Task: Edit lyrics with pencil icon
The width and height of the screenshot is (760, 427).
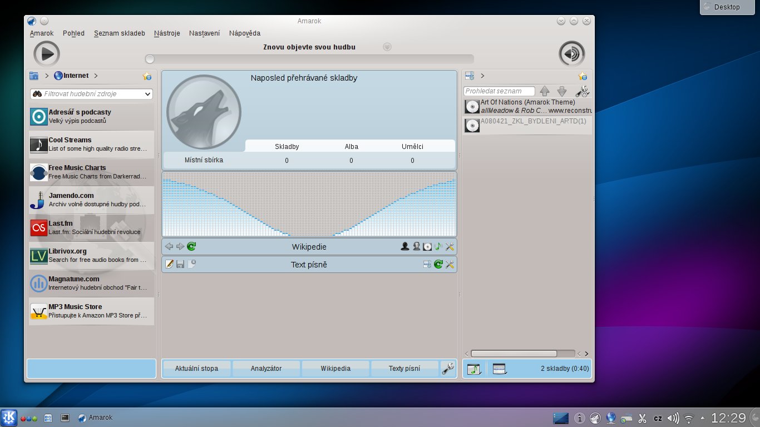Action: (169, 265)
